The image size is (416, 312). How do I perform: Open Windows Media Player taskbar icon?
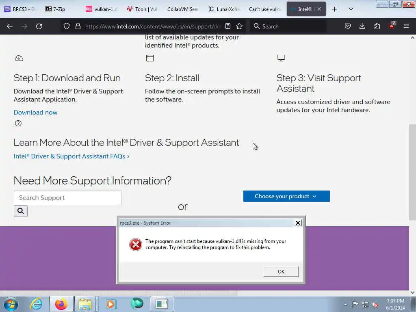[110, 304]
